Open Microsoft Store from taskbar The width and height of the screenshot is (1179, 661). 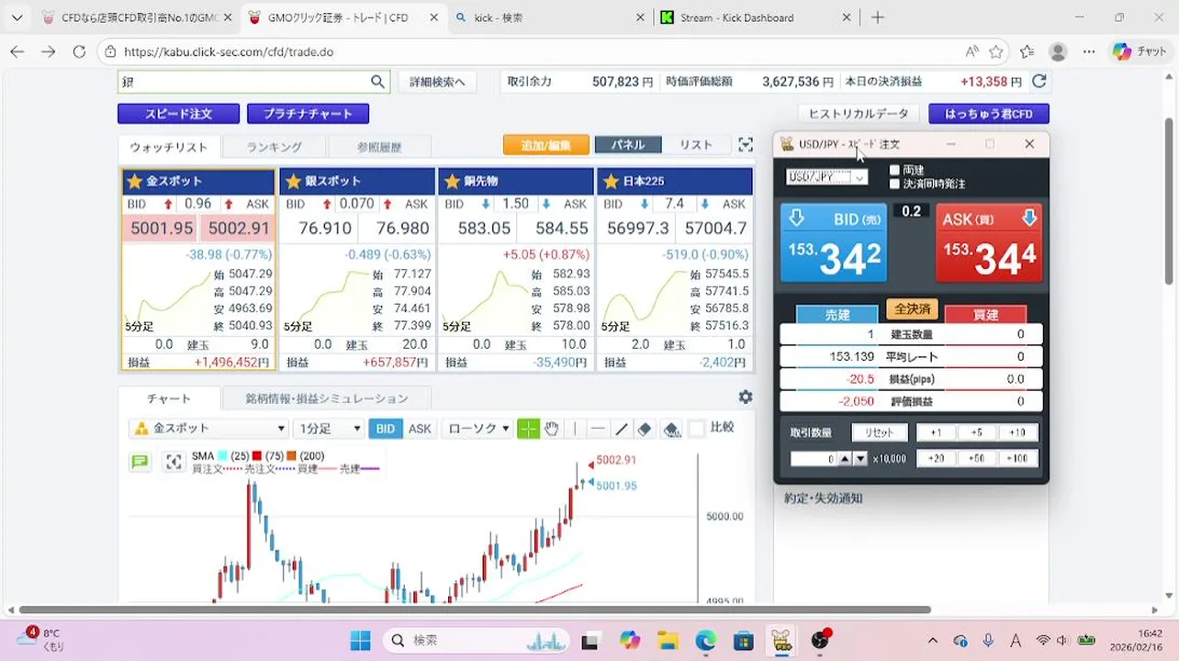(744, 640)
